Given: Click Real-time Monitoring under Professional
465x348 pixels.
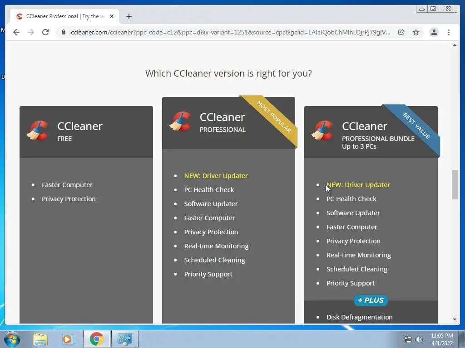Looking at the screenshot, I should pos(216,246).
